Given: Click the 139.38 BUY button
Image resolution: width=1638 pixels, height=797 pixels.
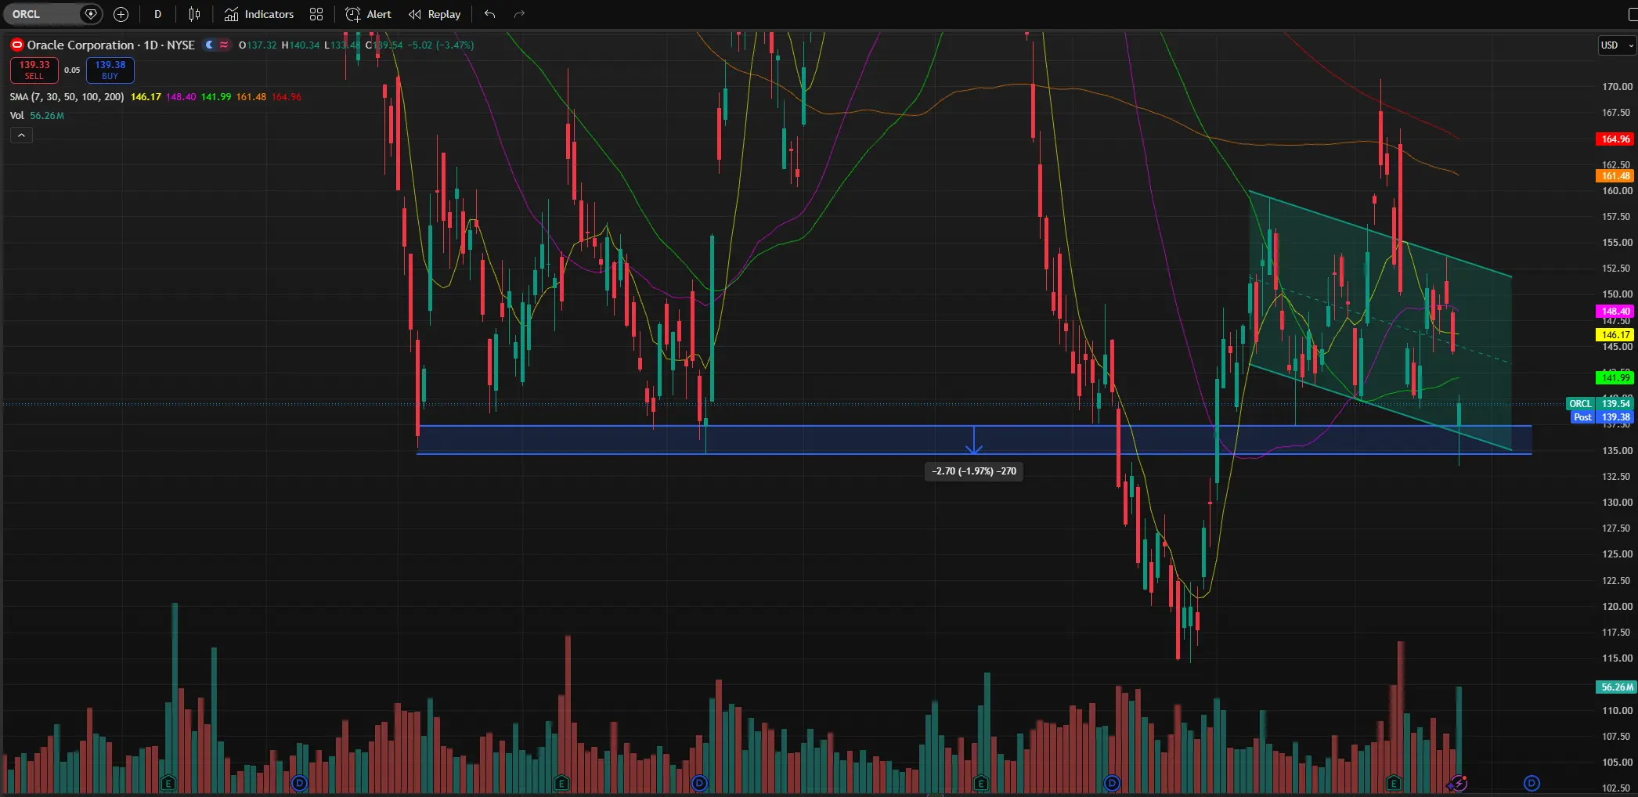Looking at the screenshot, I should (110, 70).
